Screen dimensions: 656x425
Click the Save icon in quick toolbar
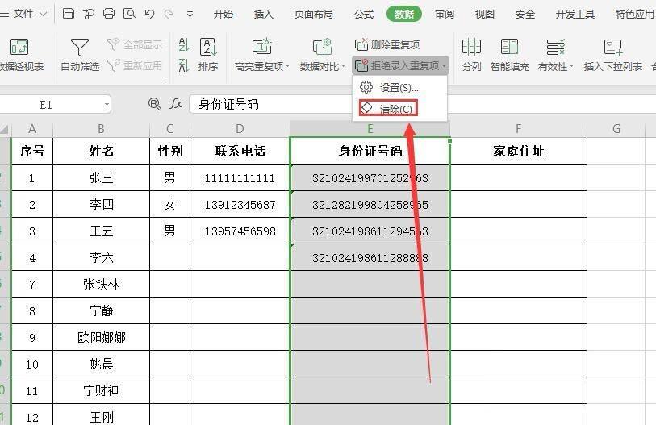click(69, 14)
